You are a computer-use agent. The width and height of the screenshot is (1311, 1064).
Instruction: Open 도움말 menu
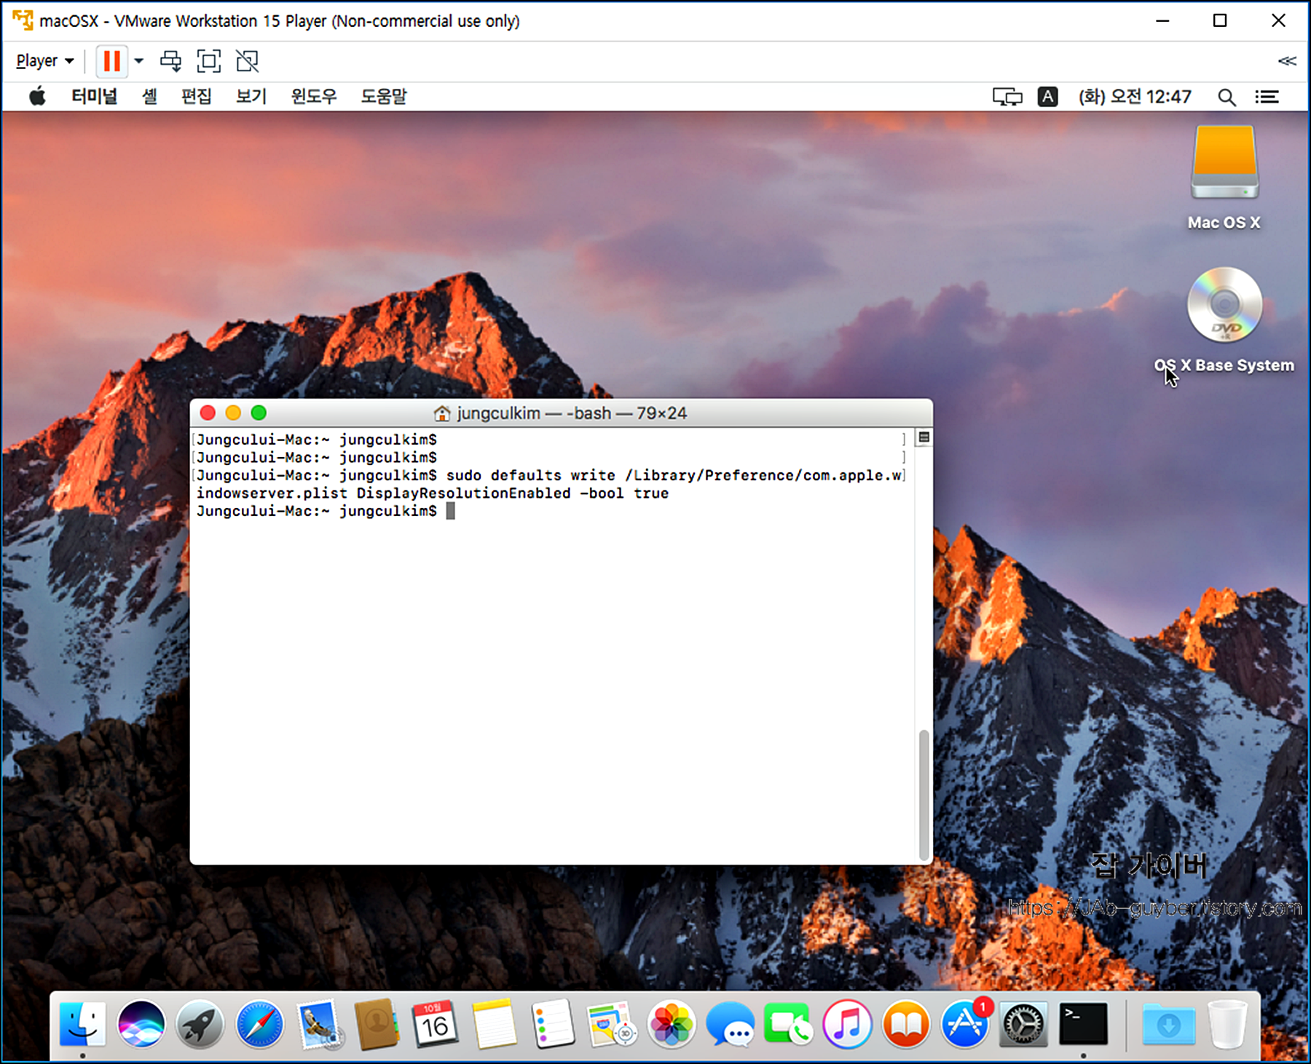coord(384,97)
